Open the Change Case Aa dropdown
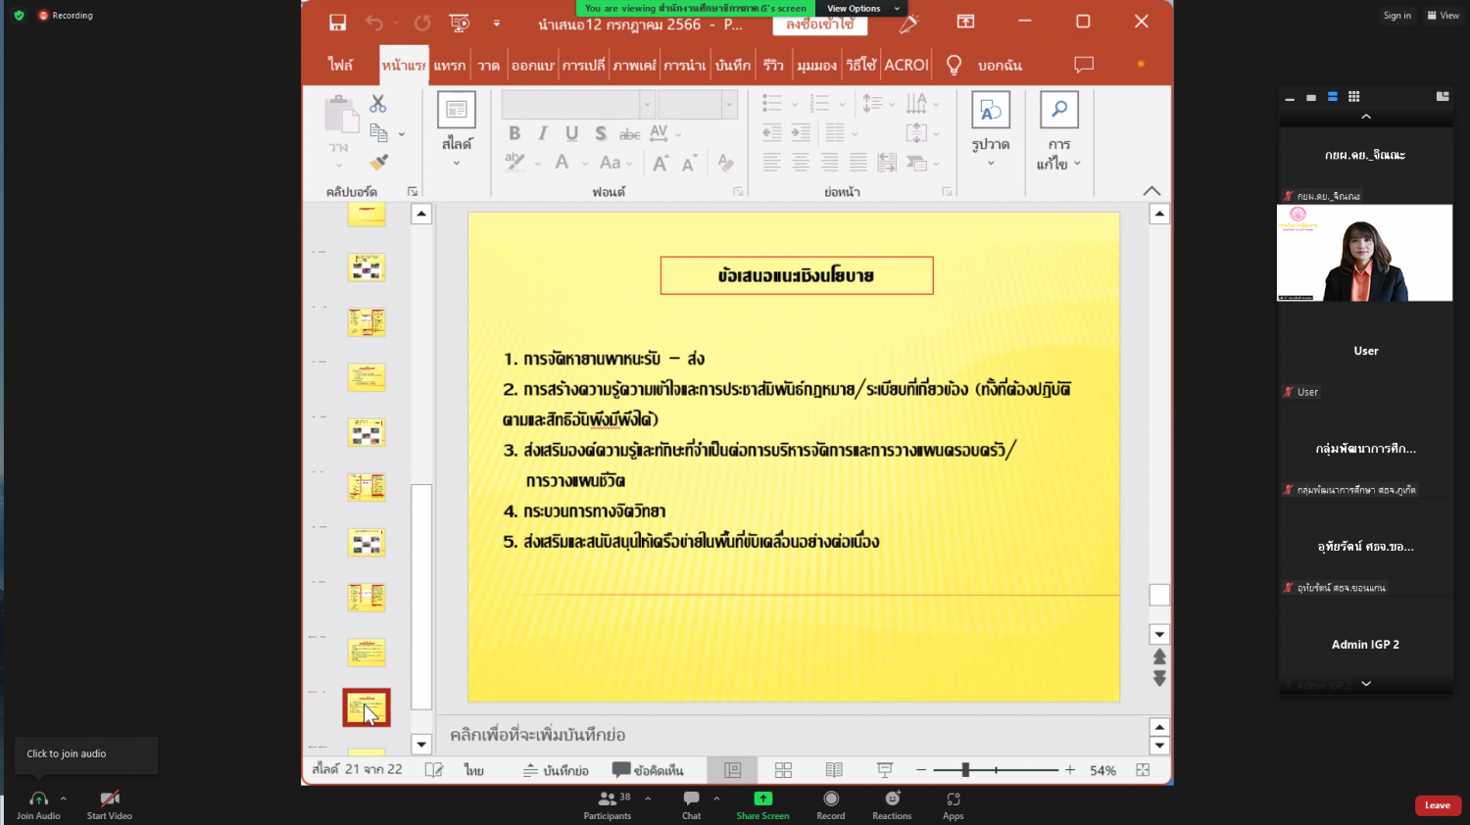The width and height of the screenshot is (1470, 825). [615, 163]
